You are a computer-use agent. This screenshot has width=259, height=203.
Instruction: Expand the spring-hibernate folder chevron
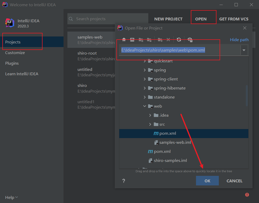tap(144, 88)
